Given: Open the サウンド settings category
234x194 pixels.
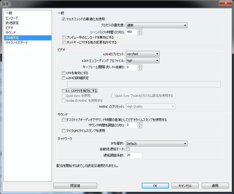Looking at the screenshot, I should [x=28, y=33].
